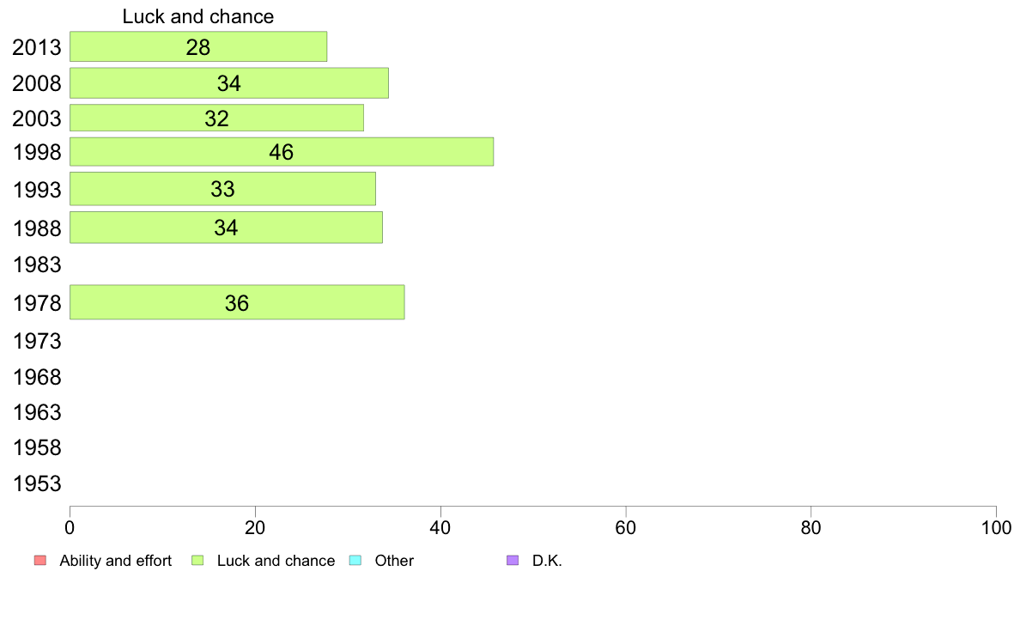Click the 1968 year axis label
The width and height of the screenshot is (1020, 632).
pyautogui.click(x=37, y=377)
